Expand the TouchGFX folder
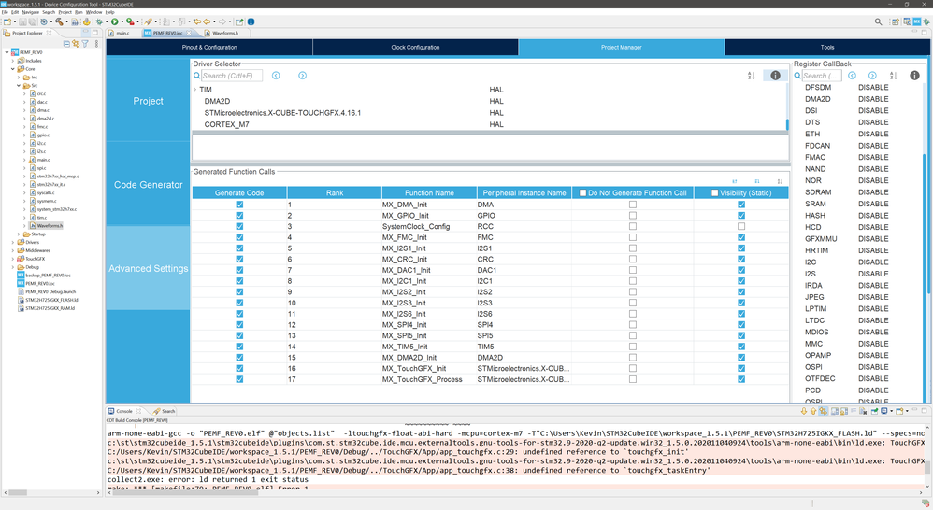The width and height of the screenshot is (933, 510). click(x=12, y=259)
